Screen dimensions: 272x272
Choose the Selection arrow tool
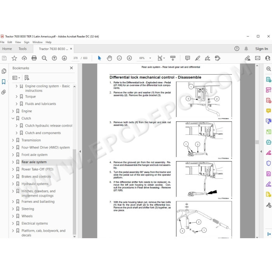[99, 58]
